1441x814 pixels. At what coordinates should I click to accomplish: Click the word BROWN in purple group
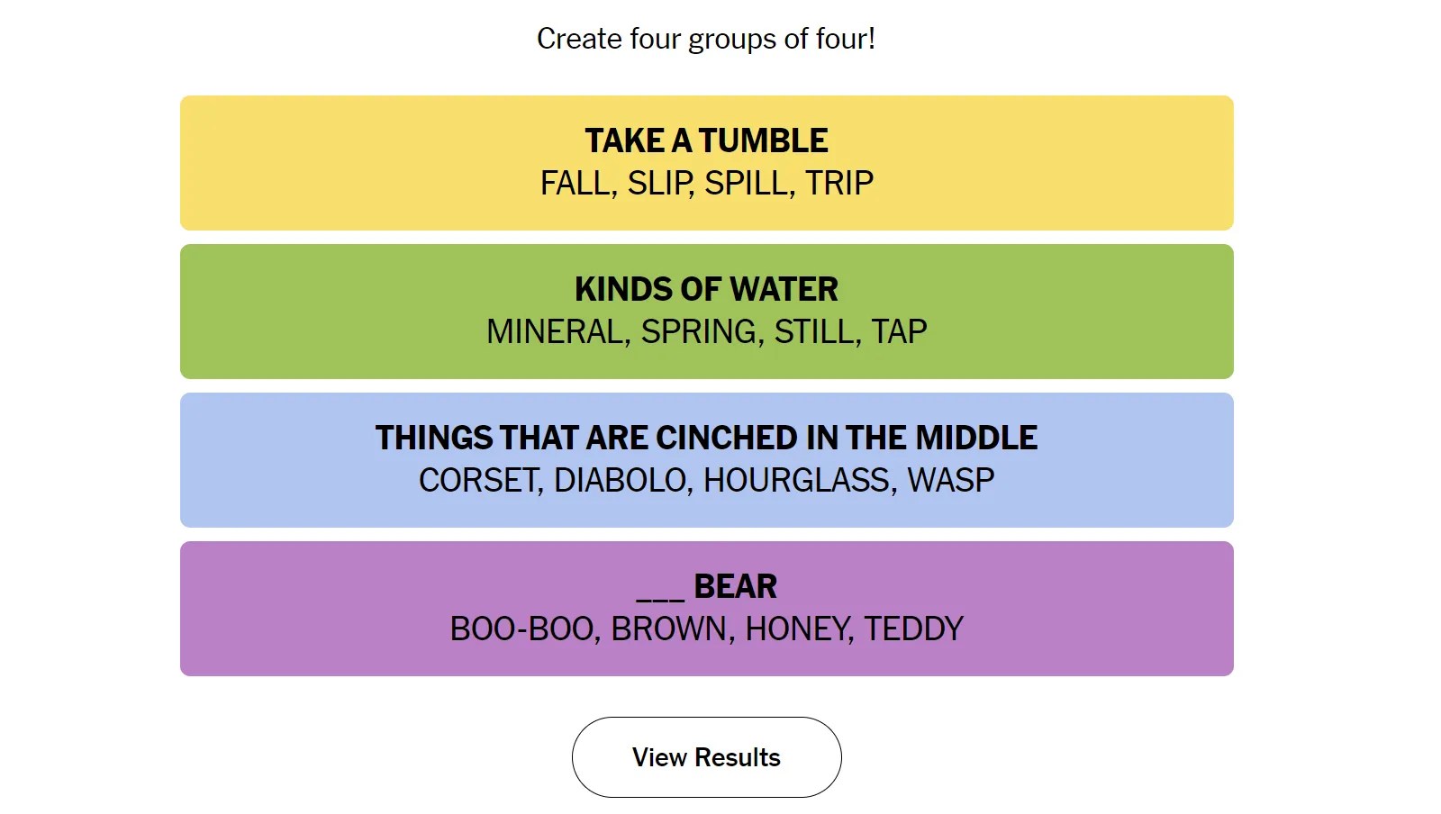(671, 629)
